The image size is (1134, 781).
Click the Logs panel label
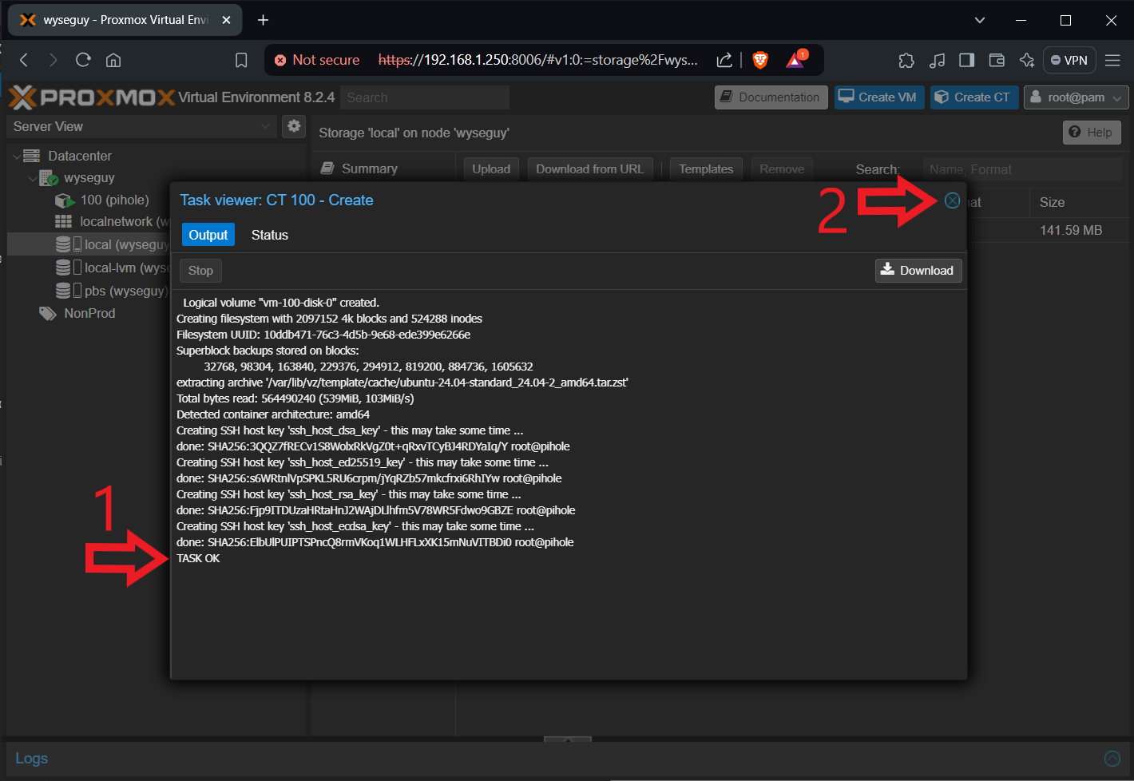coord(32,759)
